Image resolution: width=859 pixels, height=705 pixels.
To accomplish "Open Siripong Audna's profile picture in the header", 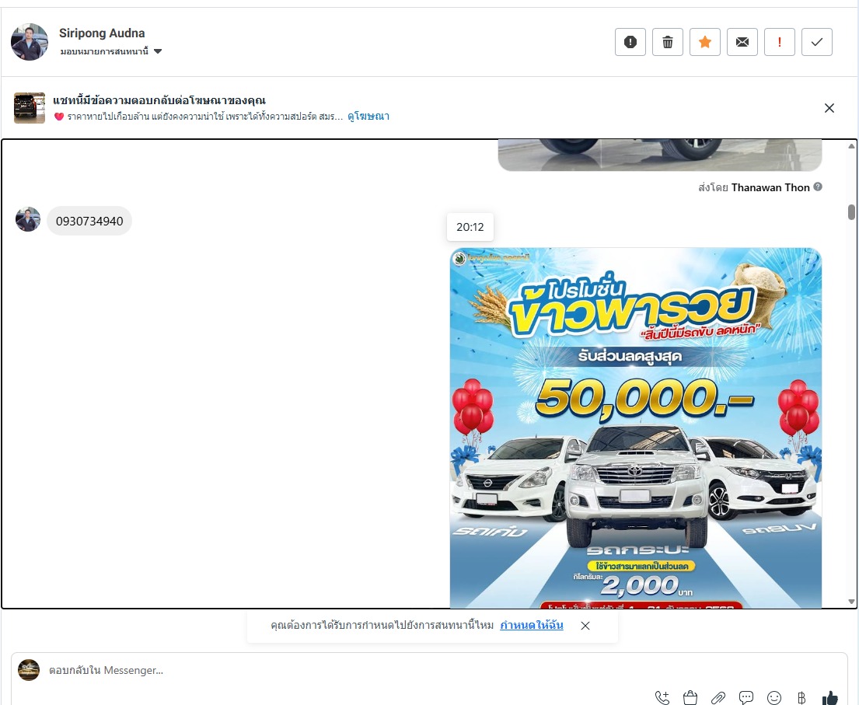I will coord(30,42).
